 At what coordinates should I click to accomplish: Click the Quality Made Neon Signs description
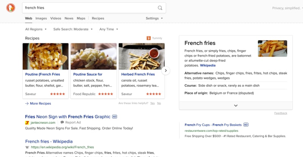click(x=79, y=128)
